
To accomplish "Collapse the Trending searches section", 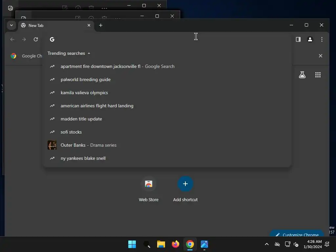I will click(89, 53).
